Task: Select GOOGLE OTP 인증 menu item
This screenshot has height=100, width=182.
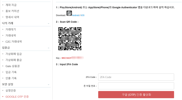Action: tap(17, 97)
